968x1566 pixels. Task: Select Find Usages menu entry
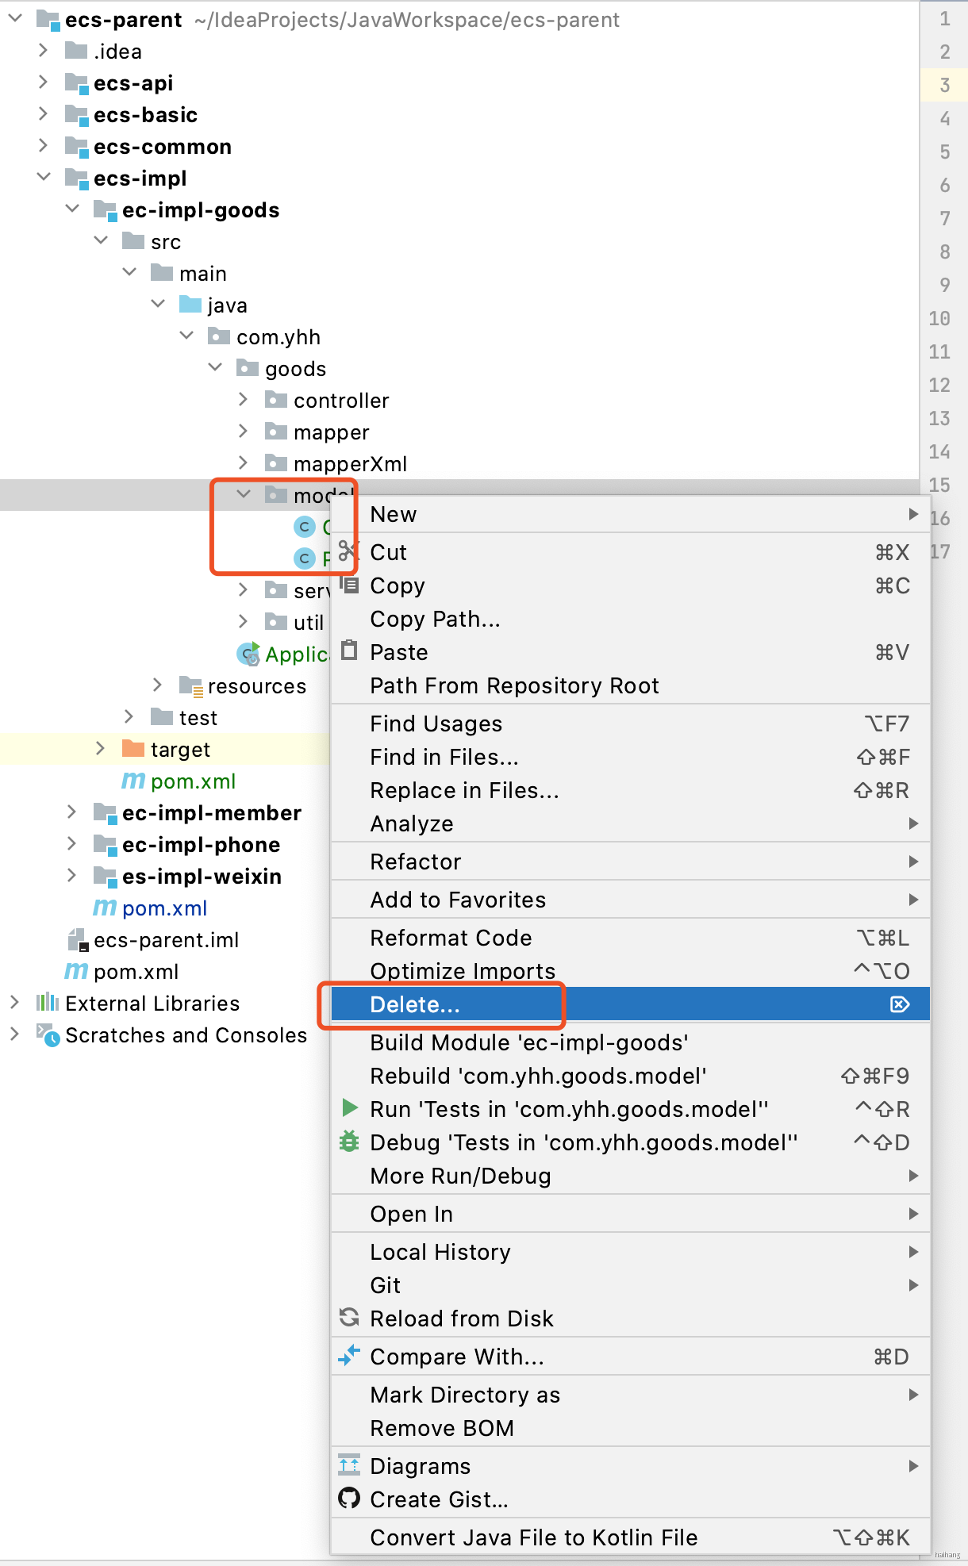[x=436, y=724]
